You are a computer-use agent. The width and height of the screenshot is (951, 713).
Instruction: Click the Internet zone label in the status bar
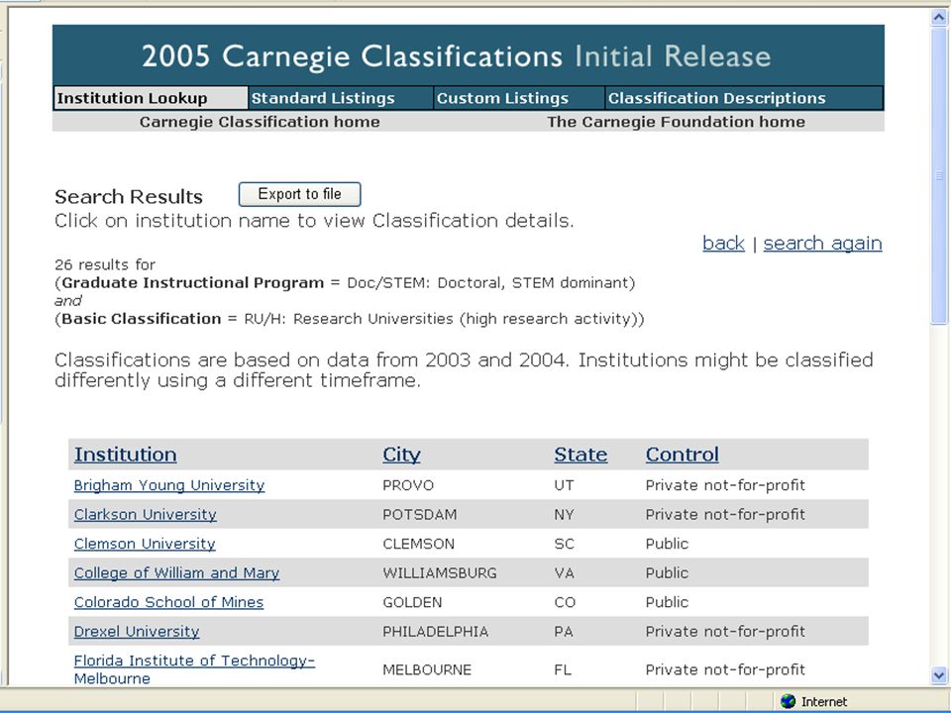pyautogui.click(x=823, y=701)
